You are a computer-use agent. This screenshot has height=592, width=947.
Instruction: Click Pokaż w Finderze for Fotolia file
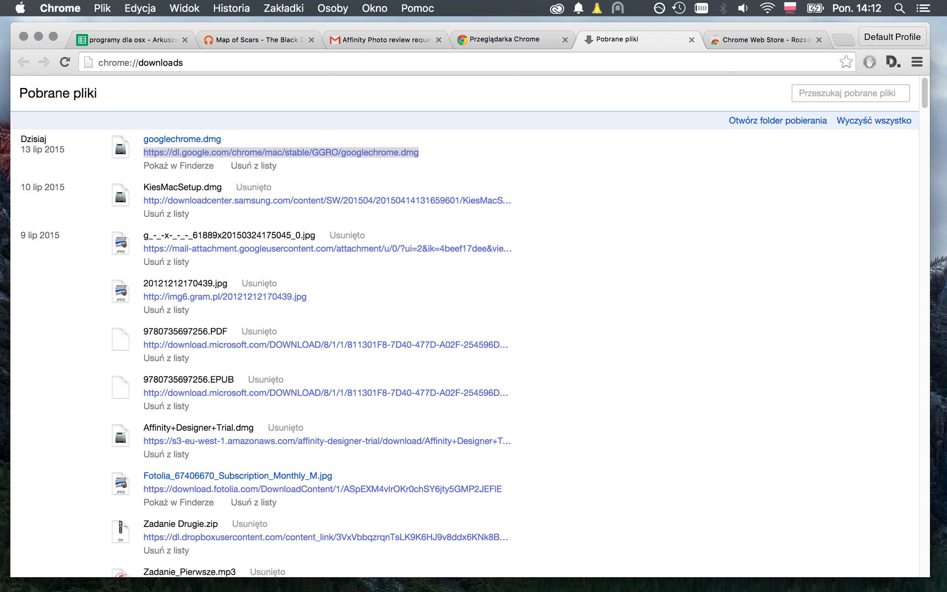[x=178, y=502]
